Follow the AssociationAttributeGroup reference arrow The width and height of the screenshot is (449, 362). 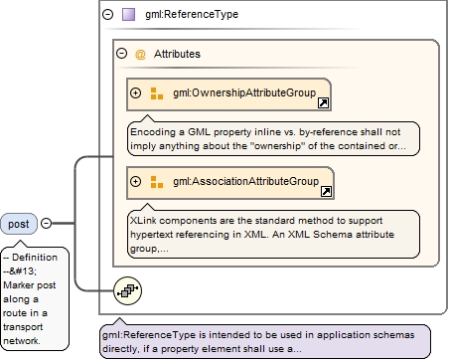(x=326, y=192)
